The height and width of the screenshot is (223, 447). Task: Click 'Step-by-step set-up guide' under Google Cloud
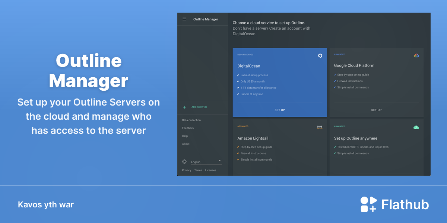(353, 75)
